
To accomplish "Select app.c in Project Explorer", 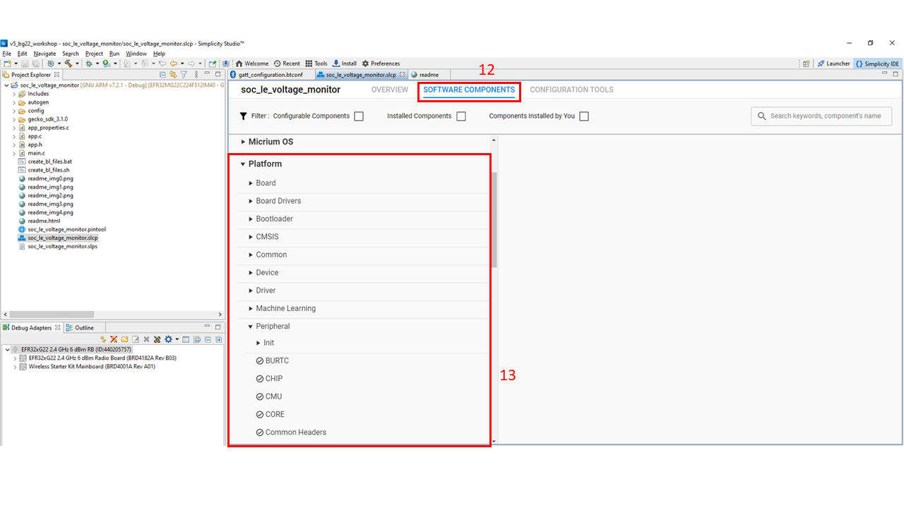I will (x=35, y=136).
